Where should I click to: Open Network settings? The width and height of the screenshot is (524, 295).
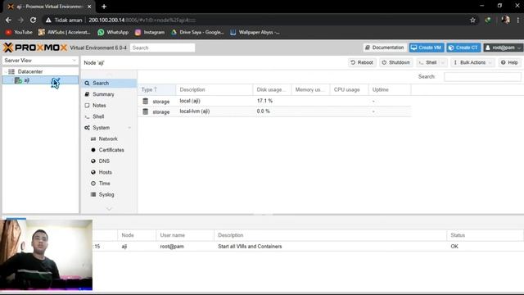click(x=109, y=138)
